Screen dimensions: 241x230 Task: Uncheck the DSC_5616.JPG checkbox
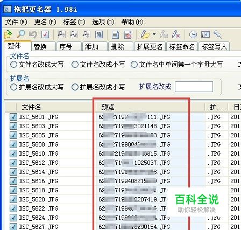(x=13, y=181)
